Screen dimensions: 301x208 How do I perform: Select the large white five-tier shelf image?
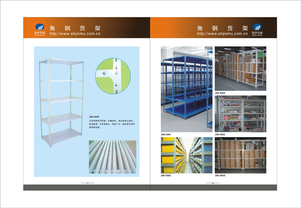[61, 102]
